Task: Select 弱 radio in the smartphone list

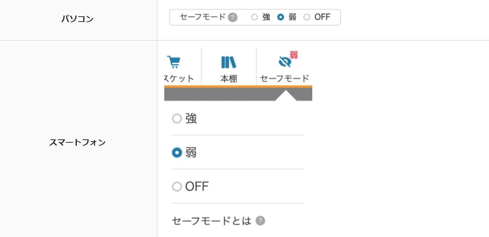Action: point(177,153)
